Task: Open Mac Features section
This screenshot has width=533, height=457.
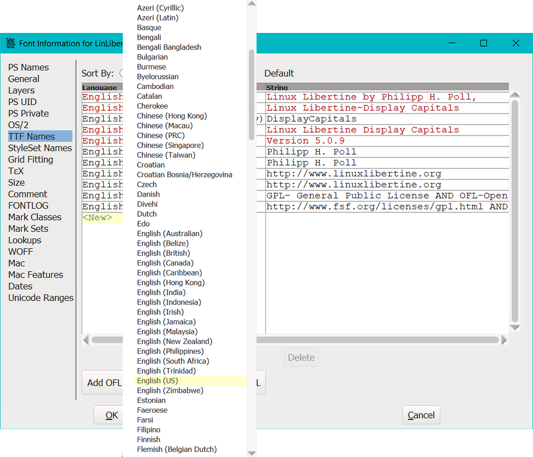Action: coord(36,275)
